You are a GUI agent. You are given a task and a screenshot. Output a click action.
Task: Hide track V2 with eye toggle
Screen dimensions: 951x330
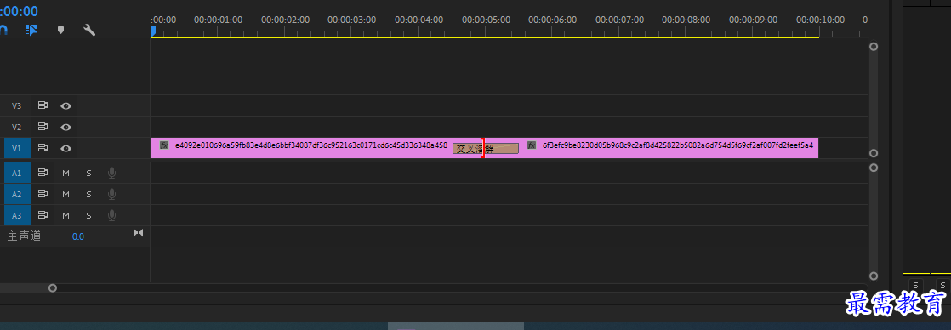pyautogui.click(x=65, y=128)
